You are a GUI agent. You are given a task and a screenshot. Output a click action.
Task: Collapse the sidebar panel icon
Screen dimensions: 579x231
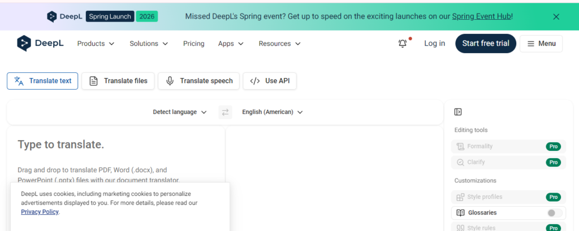tap(458, 112)
